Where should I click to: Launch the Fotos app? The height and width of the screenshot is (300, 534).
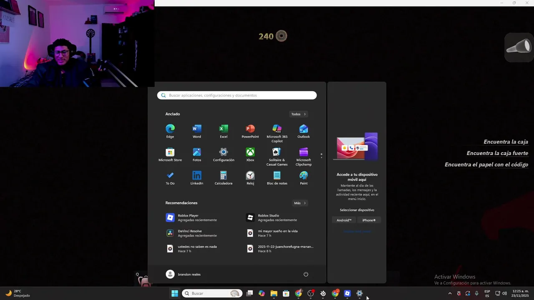point(196,155)
